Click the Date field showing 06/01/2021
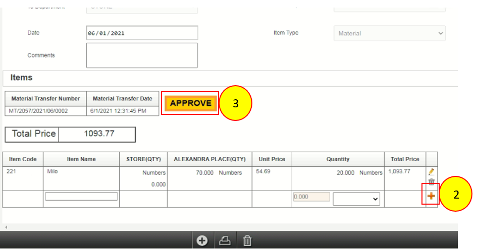Image resolution: width=477 pixels, height=251 pixels. [x=142, y=33]
